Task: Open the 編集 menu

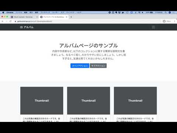Action: (25, 13)
